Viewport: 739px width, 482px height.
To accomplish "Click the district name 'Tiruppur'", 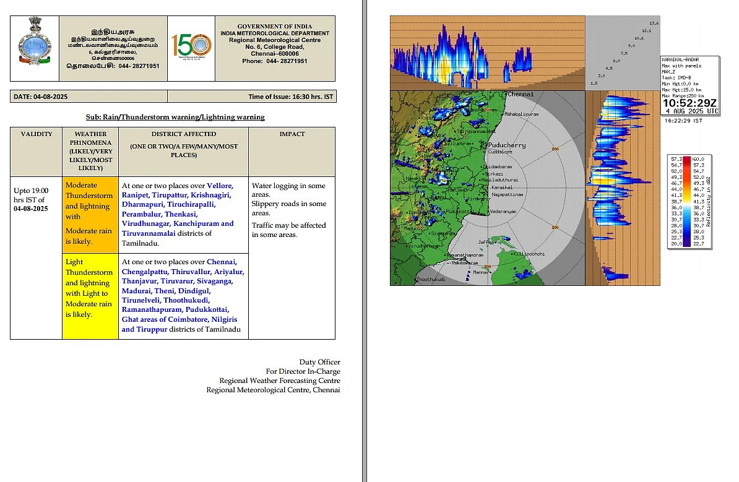I will [x=152, y=329].
